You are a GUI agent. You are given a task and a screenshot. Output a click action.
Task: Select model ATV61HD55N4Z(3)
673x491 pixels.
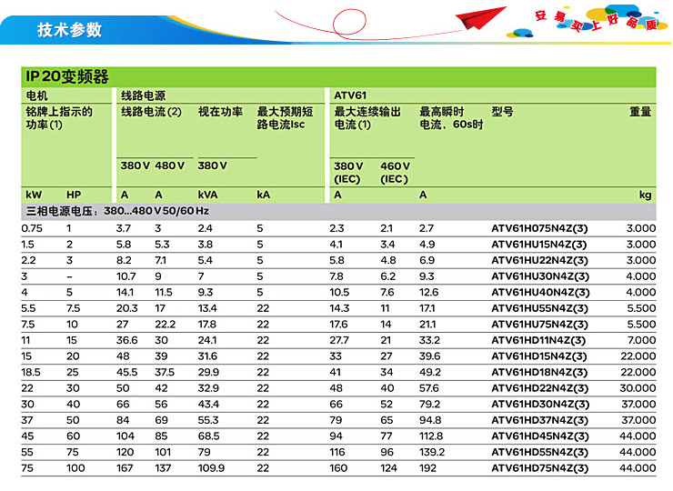tap(539, 453)
